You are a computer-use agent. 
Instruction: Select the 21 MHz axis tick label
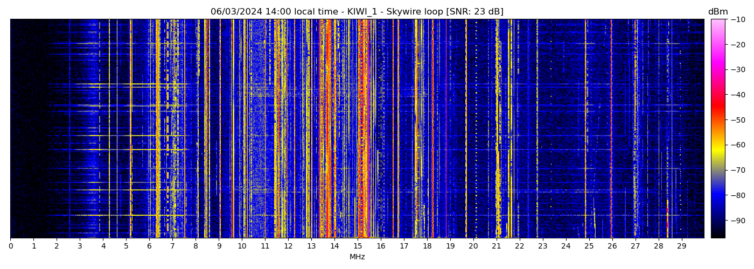[x=496, y=246]
